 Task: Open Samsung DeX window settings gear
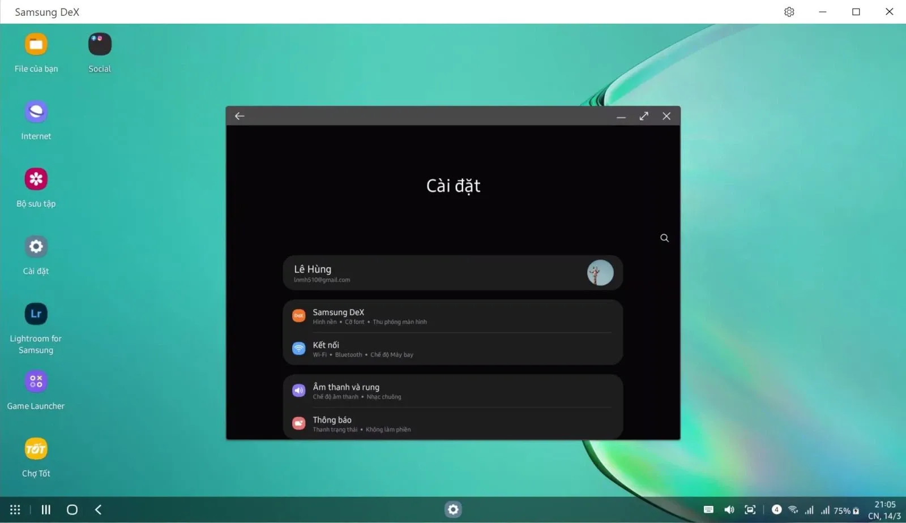click(789, 12)
